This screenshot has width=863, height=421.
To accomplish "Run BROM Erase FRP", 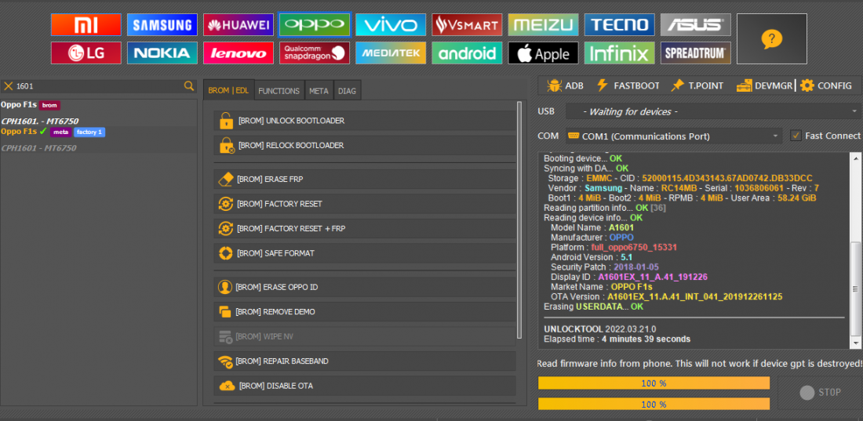I will point(364,179).
